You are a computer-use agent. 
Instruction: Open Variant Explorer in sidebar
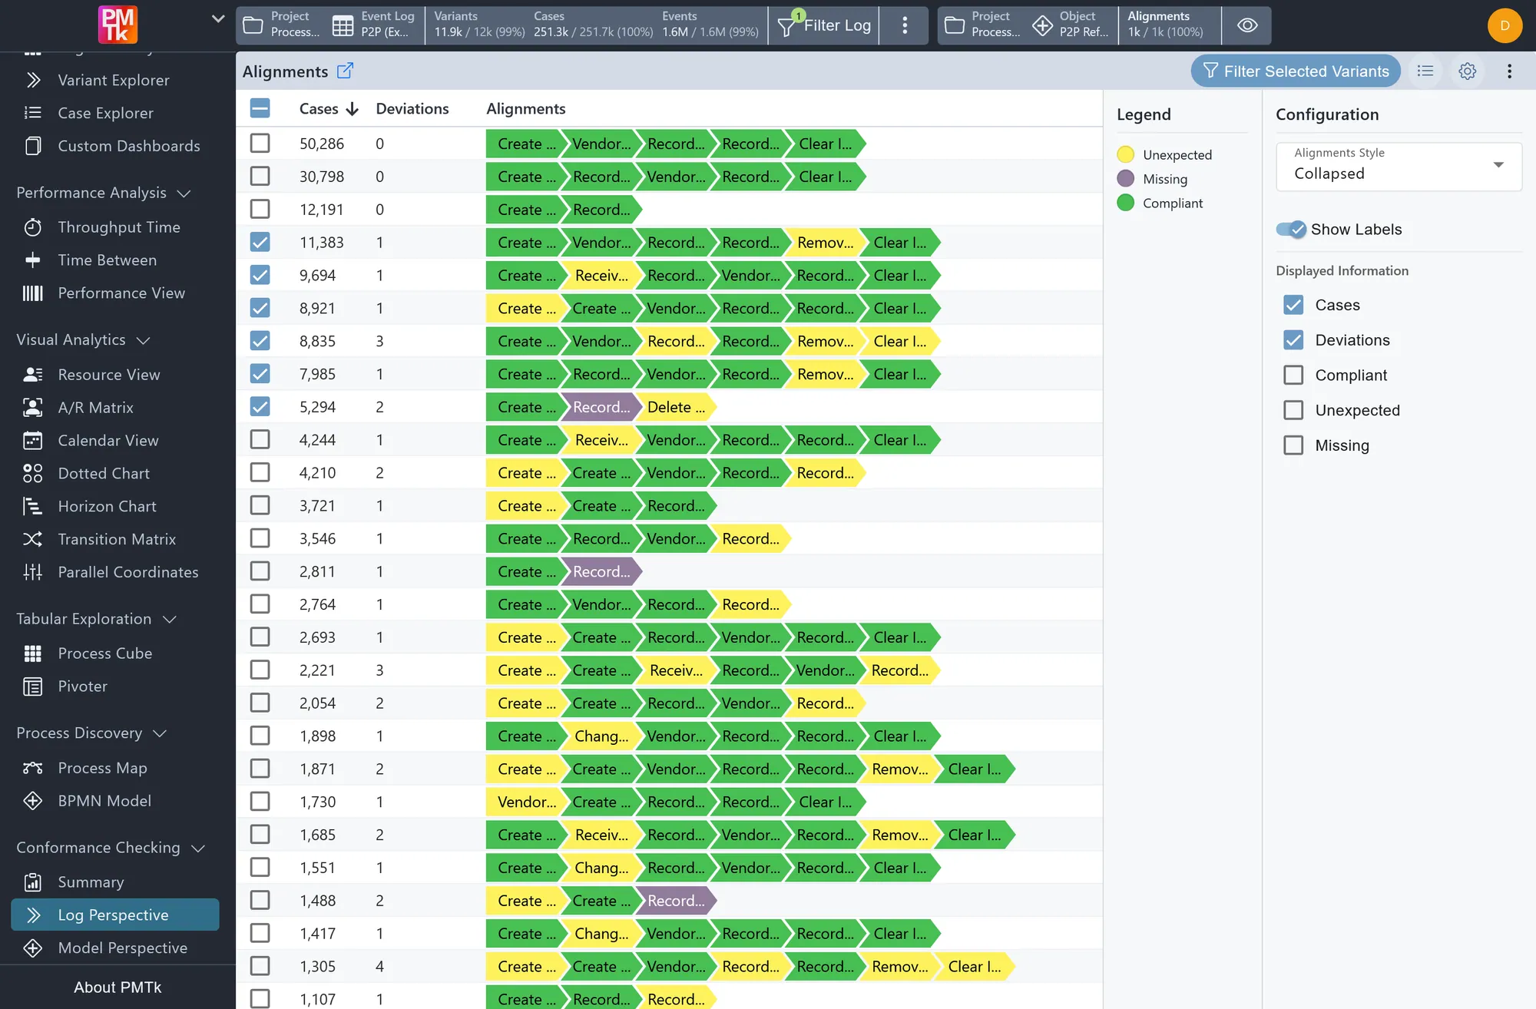[x=115, y=80]
